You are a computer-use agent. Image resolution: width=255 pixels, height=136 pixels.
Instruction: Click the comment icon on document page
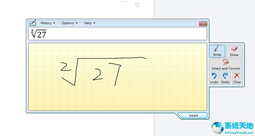(137, 5)
